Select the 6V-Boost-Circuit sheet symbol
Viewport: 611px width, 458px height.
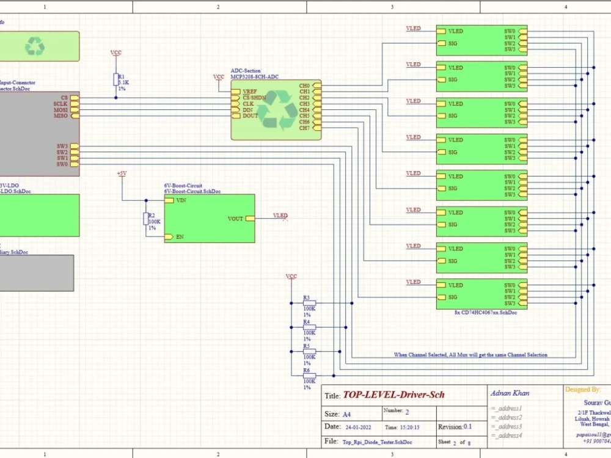click(208, 217)
